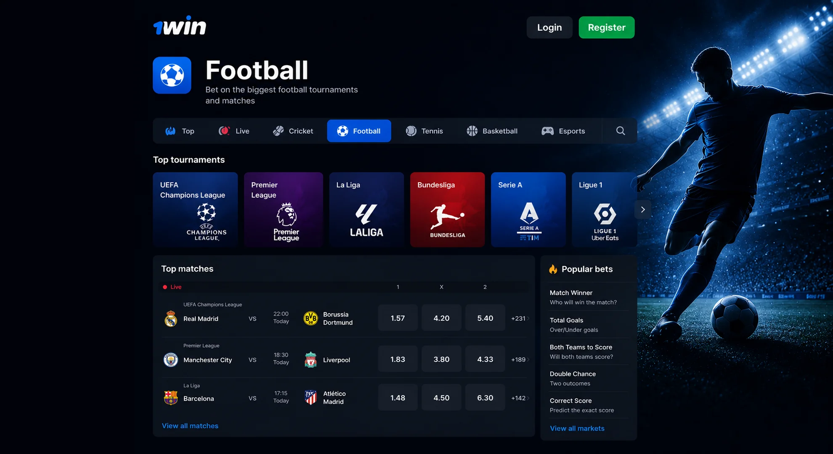Bet on Manchester City win at 1.83
833x454 pixels.
point(398,359)
